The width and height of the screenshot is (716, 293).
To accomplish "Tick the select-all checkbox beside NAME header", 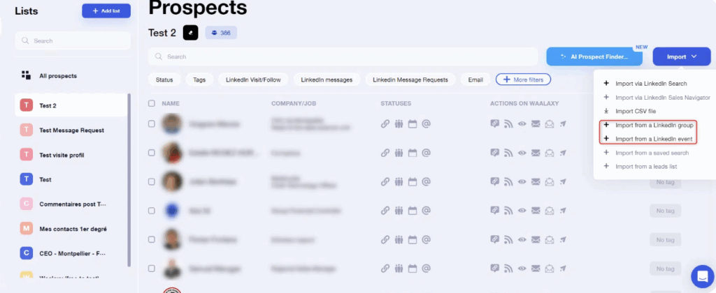I will pos(152,103).
